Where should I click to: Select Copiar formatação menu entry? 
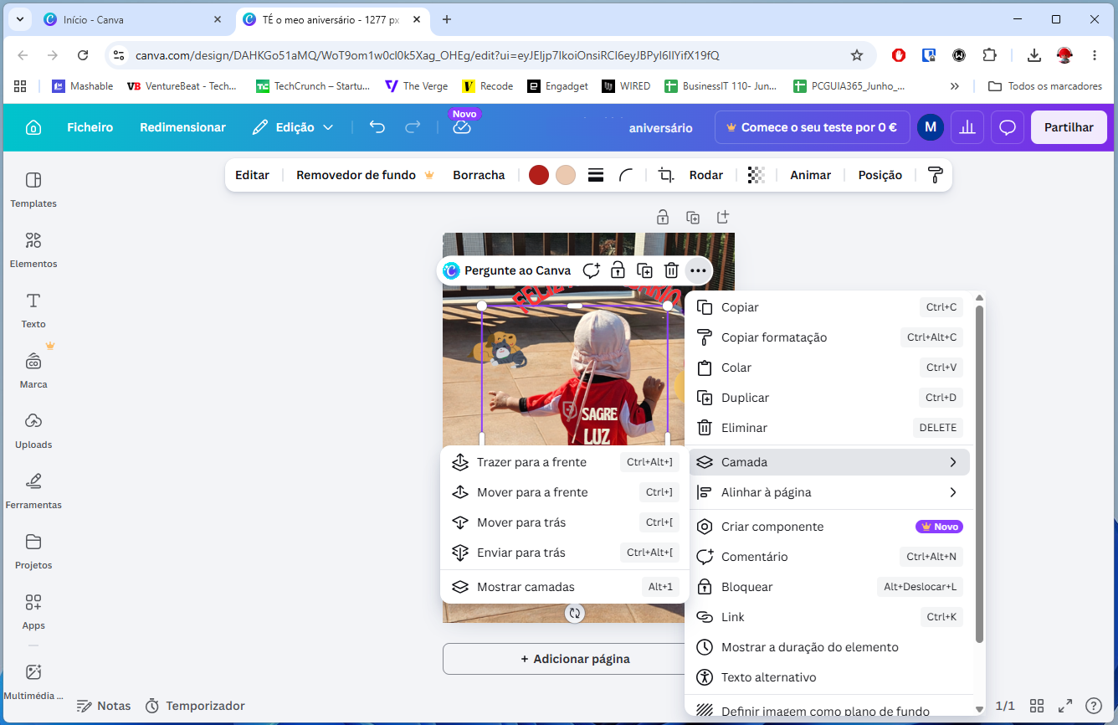coord(829,337)
